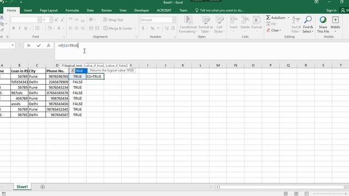Open Find & Select magnifier
This screenshot has height=196, width=349.
coord(308,24)
